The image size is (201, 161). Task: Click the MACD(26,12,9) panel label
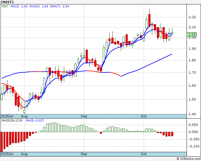point(12,121)
